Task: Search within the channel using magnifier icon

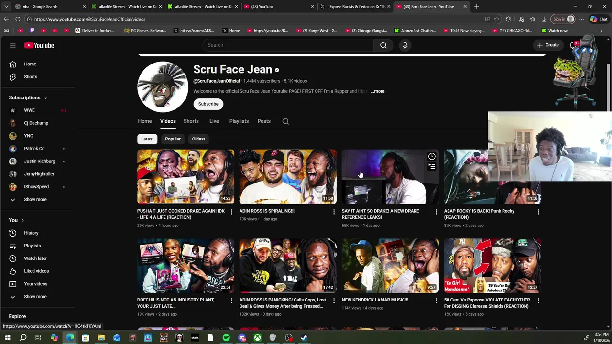Action: pyautogui.click(x=285, y=121)
